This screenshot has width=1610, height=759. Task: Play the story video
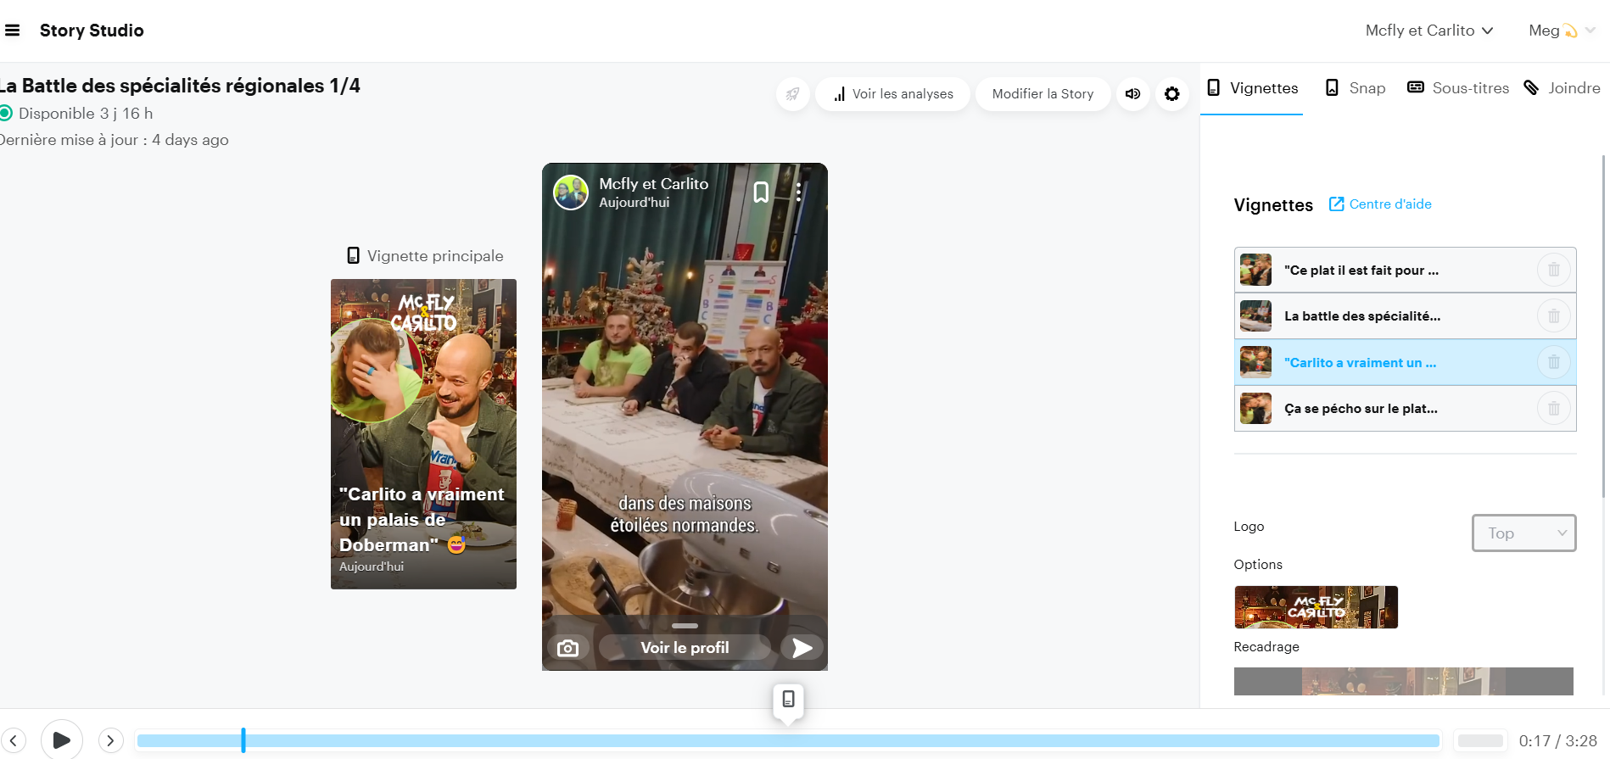[61, 740]
